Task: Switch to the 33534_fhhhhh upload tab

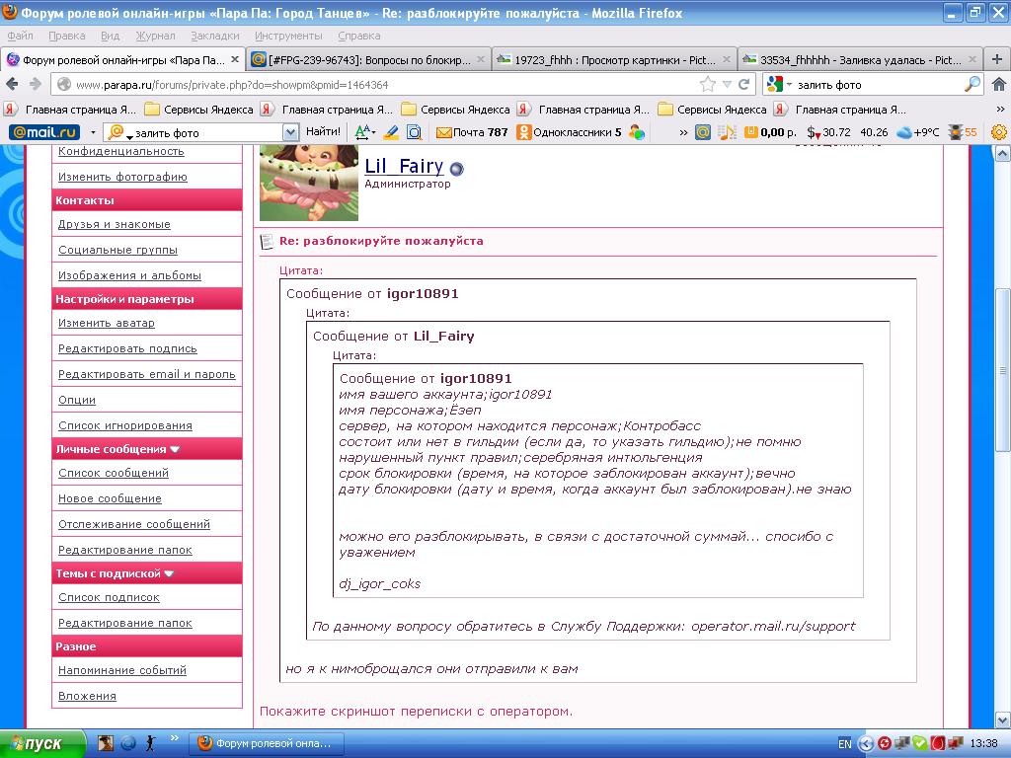Action: click(x=860, y=60)
